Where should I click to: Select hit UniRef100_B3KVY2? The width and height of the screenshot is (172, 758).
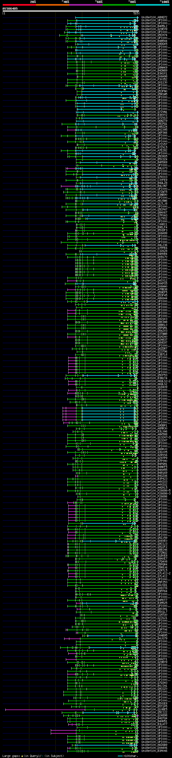(x=154, y=115)
